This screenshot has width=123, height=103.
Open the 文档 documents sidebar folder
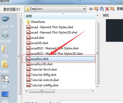click(5, 52)
